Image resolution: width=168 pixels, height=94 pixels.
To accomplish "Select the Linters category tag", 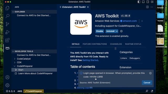I will point(124,58).
